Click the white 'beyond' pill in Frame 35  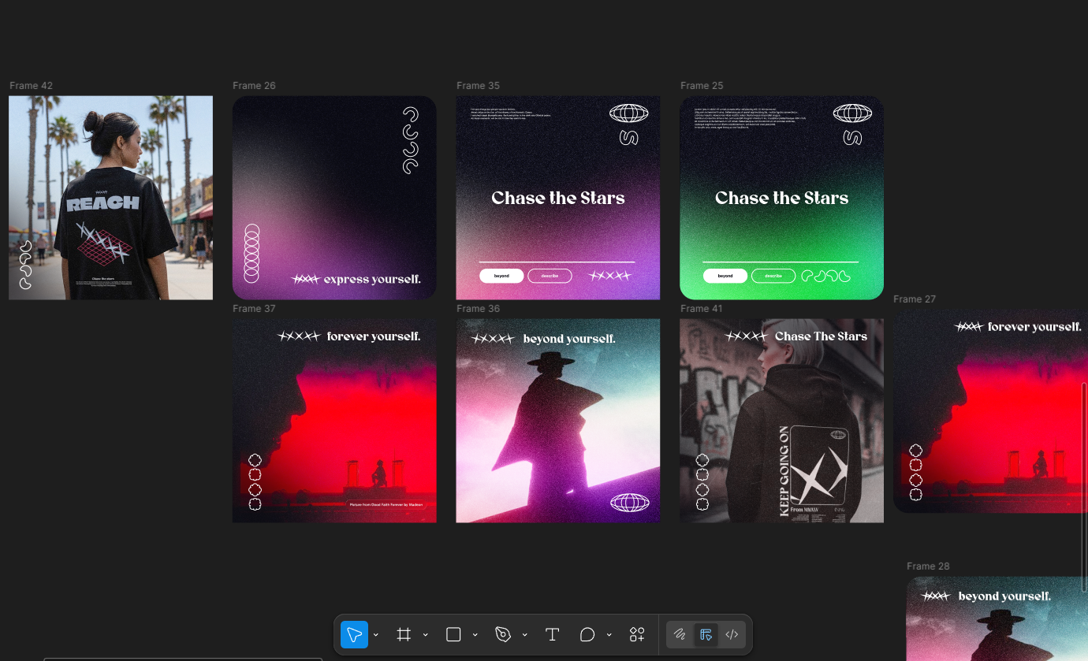501,276
